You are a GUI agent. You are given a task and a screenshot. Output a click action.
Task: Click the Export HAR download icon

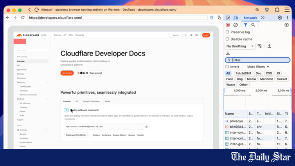[228, 53]
